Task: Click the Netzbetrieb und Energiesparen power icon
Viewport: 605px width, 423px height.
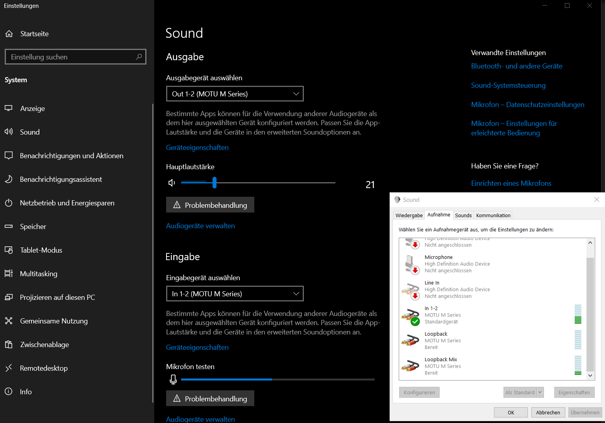Action: (x=9, y=203)
